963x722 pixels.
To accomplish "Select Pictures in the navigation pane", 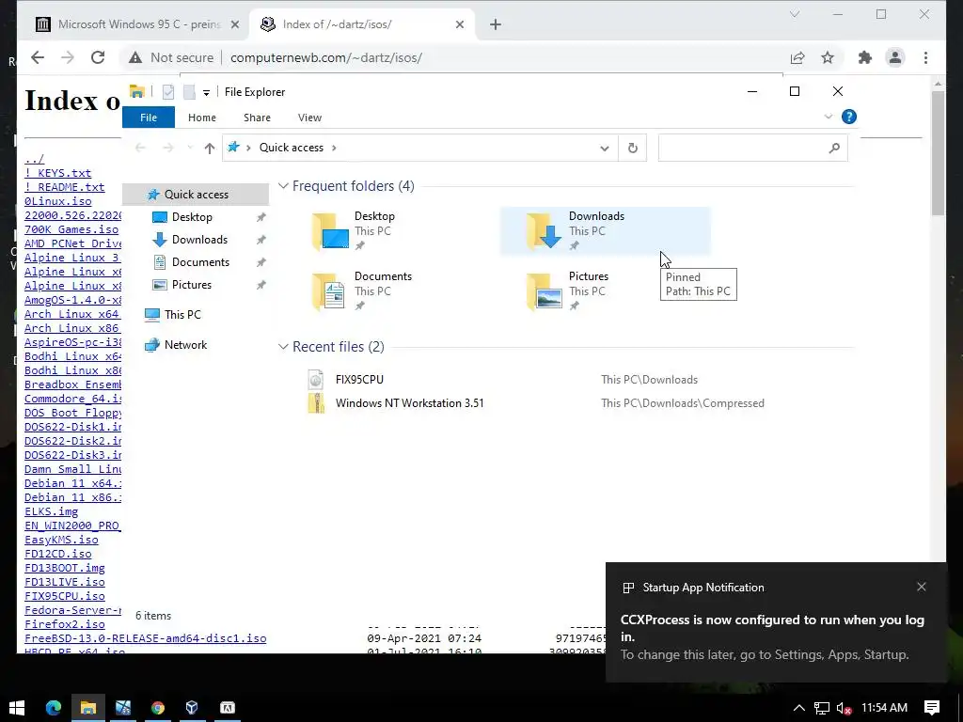I will (x=192, y=285).
